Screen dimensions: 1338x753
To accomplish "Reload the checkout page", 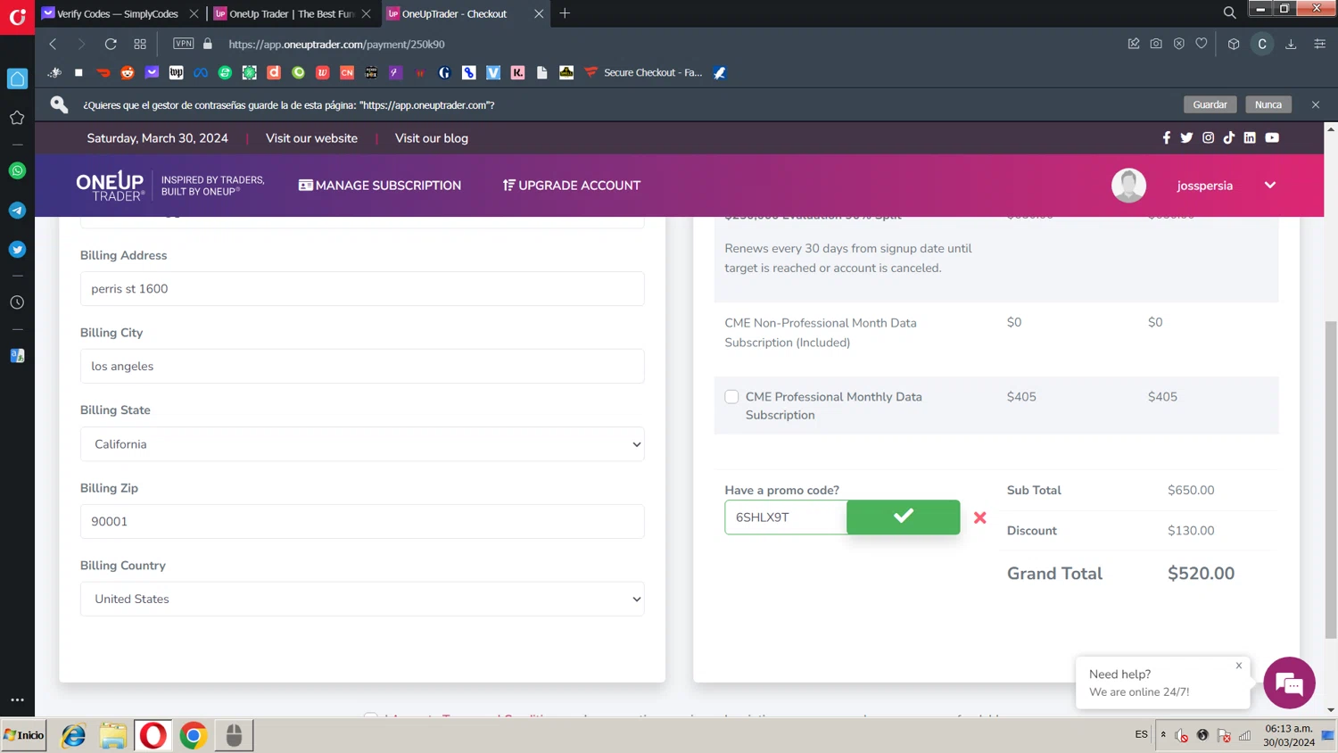I will pos(111,44).
